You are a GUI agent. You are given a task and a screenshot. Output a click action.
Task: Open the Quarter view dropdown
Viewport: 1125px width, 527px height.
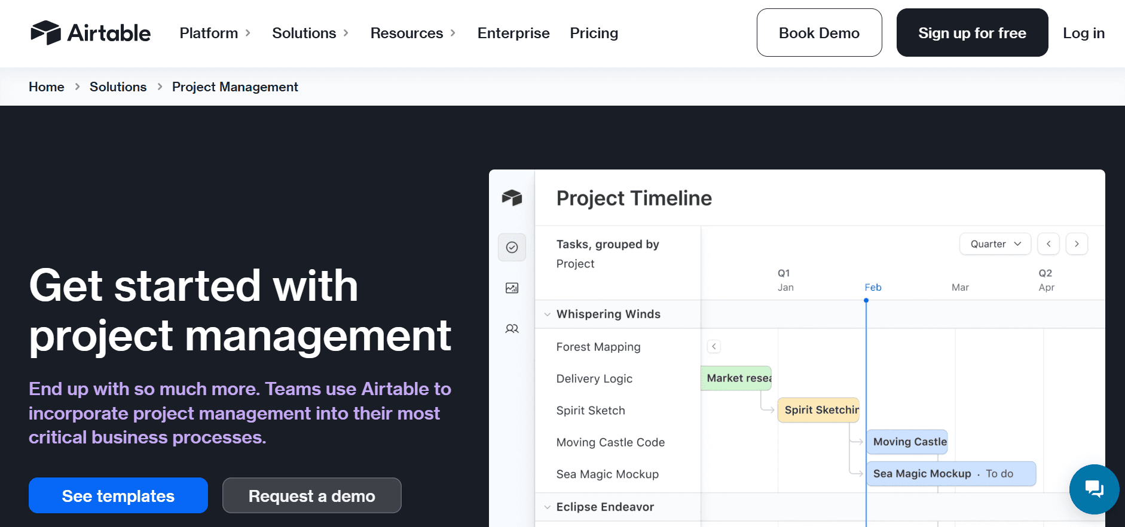click(x=995, y=244)
